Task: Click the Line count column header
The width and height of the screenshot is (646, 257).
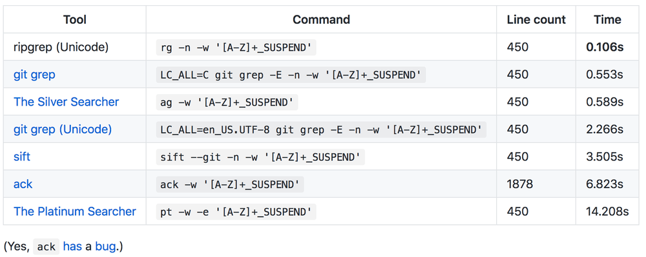Action: 536,19
